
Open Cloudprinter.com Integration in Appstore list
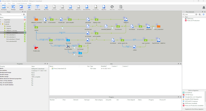tap(193, 97)
